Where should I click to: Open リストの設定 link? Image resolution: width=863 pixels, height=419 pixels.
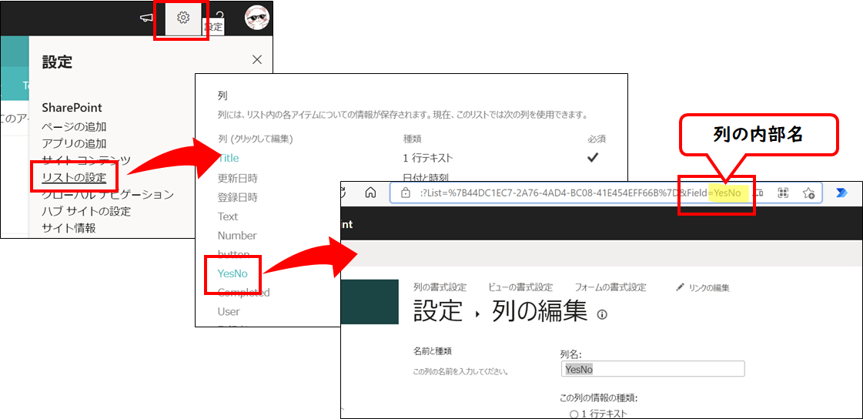pos(74,178)
